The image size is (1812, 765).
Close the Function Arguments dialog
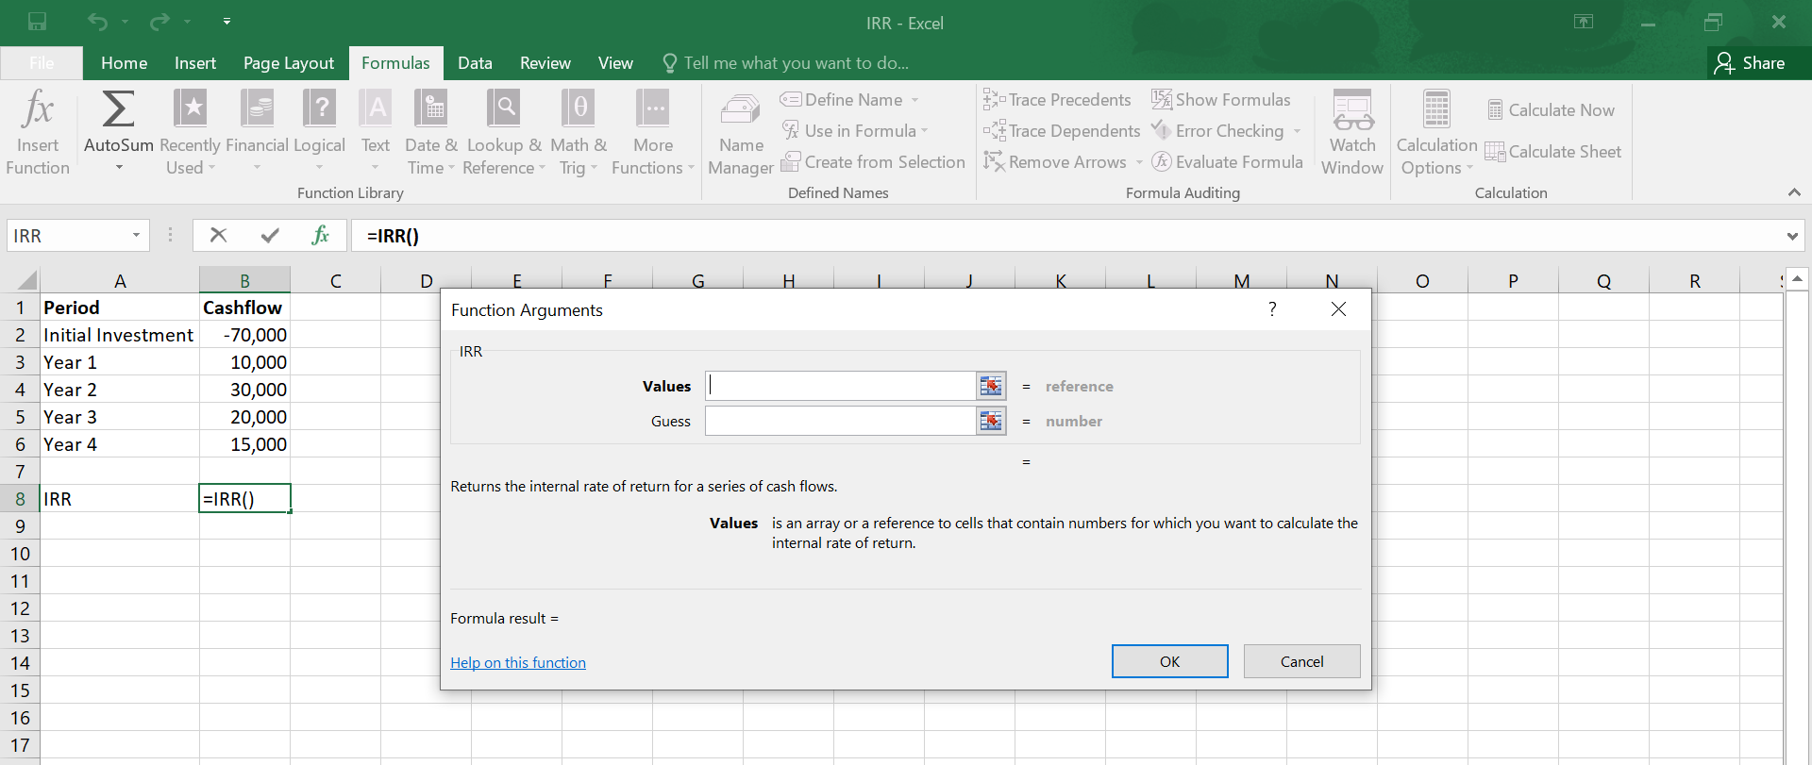click(x=1338, y=309)
